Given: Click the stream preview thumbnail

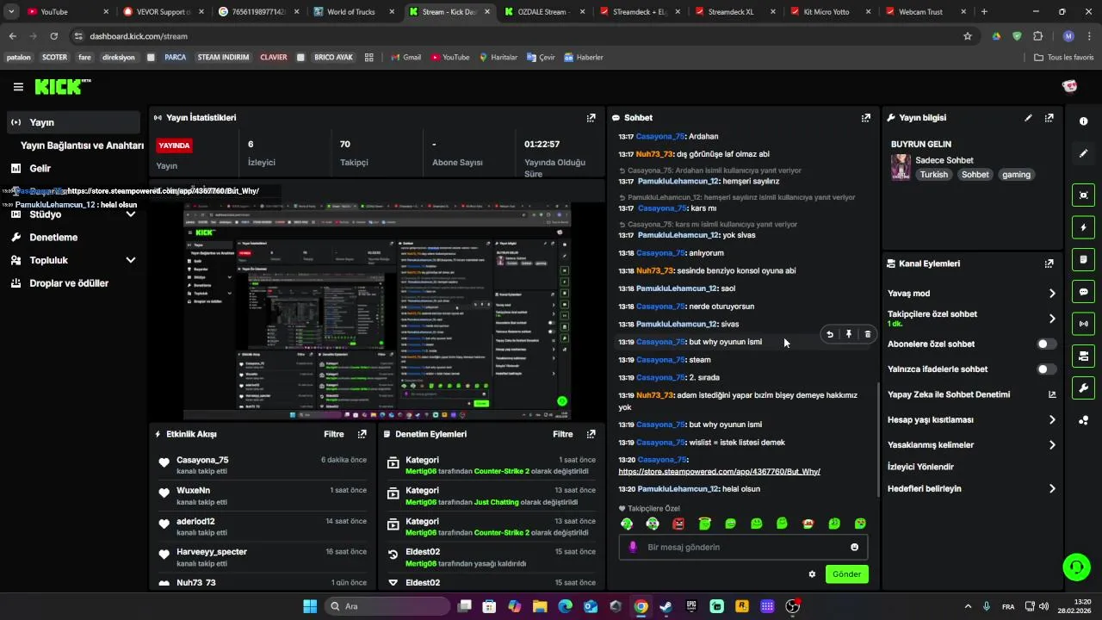Looking at the screenshot, I should click(377, 312).
